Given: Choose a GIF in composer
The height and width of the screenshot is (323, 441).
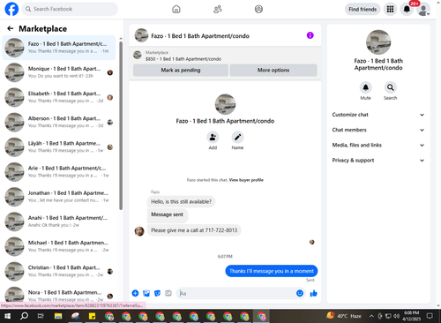Looking at the screenshot, I should click(168, 293).
